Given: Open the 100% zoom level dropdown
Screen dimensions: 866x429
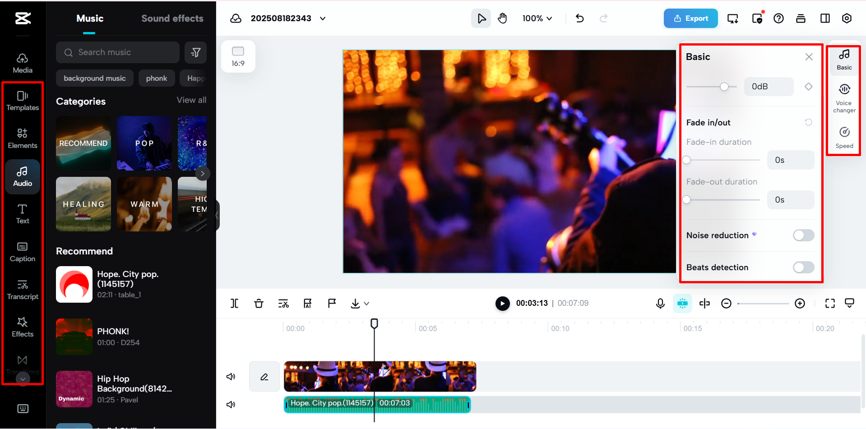Looking at the screenshot, I should point(537,18).
